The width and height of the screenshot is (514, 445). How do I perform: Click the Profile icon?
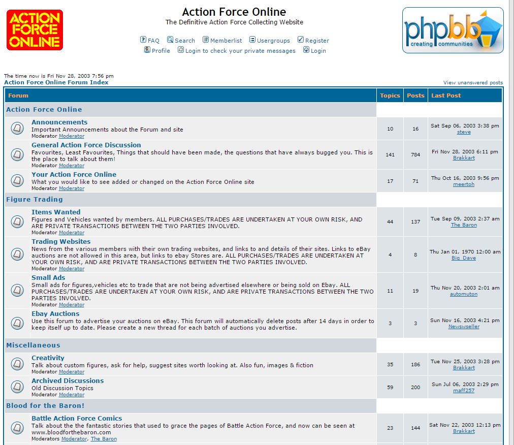147,50
